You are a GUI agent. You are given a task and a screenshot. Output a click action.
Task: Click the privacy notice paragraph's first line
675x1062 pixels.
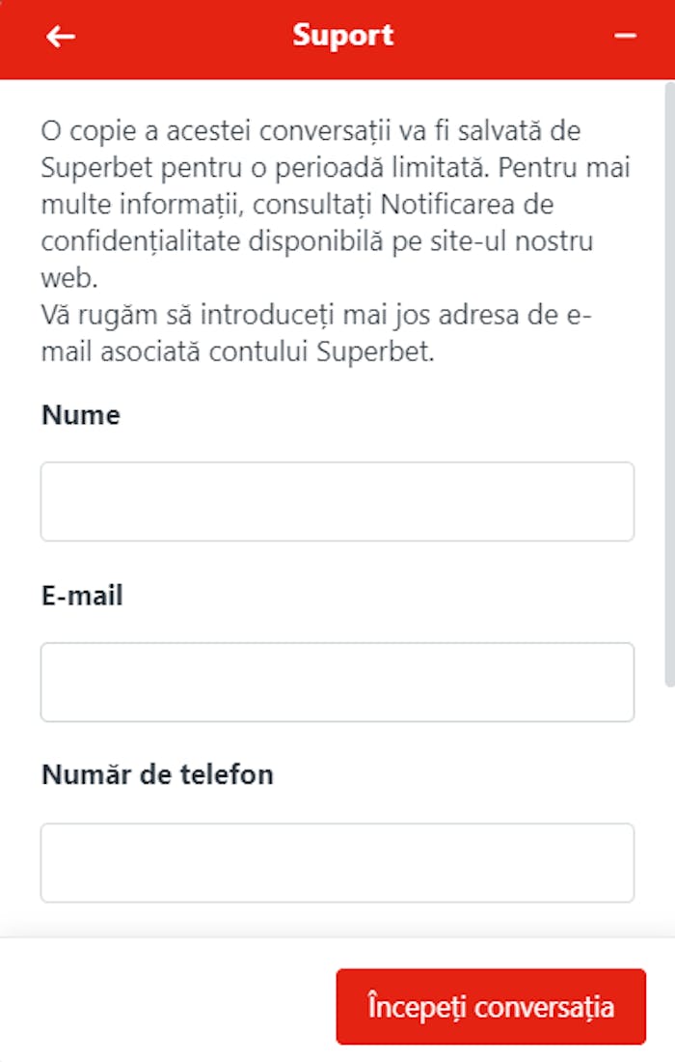(310, 130)
